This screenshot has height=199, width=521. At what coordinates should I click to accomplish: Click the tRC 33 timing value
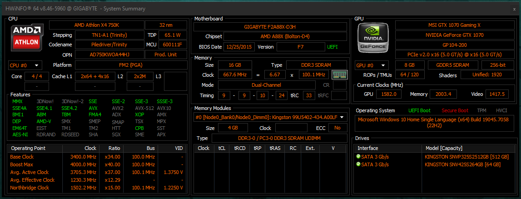(x=309, y=96)
